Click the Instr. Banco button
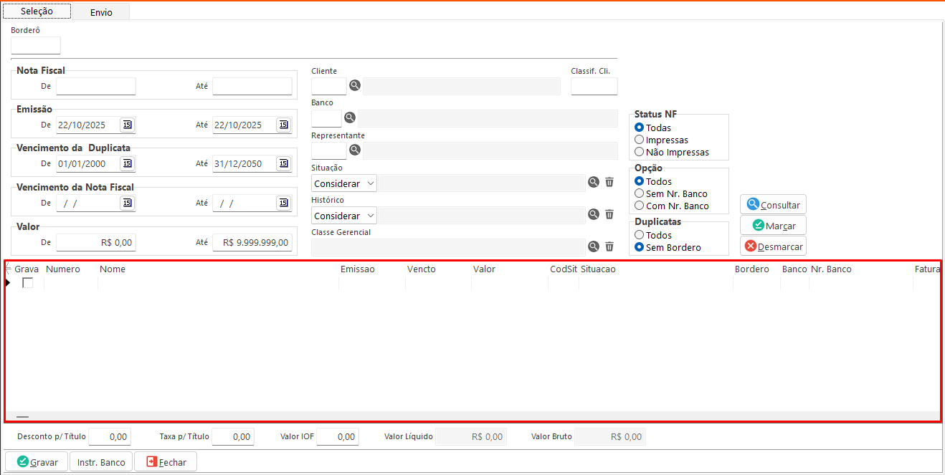This screenshot has height=475, width=945. coord(101,462)
